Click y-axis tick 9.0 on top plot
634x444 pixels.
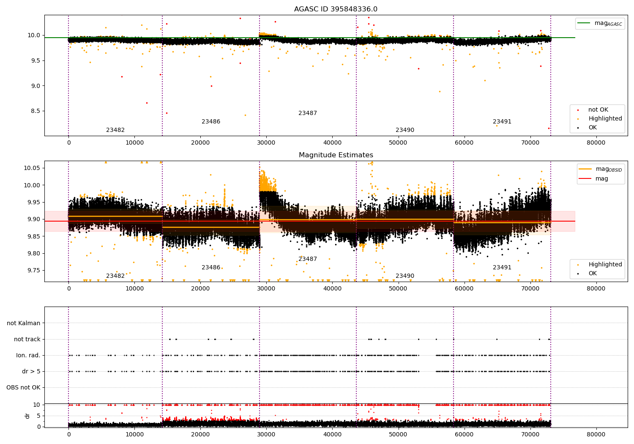[36, 86]
